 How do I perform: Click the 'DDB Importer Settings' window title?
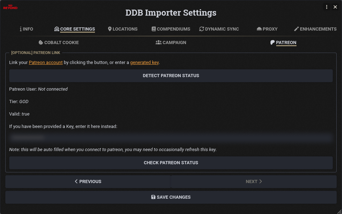(x=171, y=13)
